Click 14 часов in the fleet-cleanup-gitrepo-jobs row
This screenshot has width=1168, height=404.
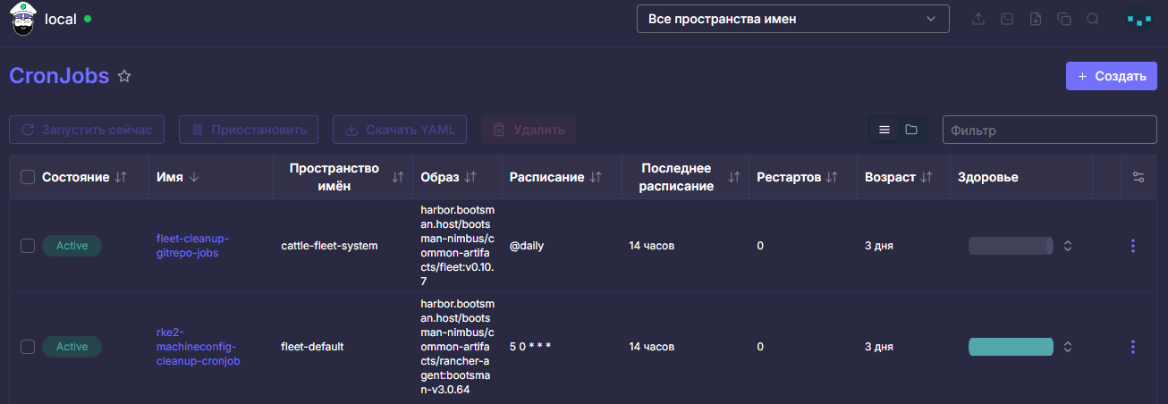652,246
